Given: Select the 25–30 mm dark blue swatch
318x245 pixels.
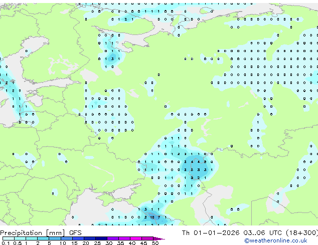Looking at the screenshot, I should pos(101,238).
